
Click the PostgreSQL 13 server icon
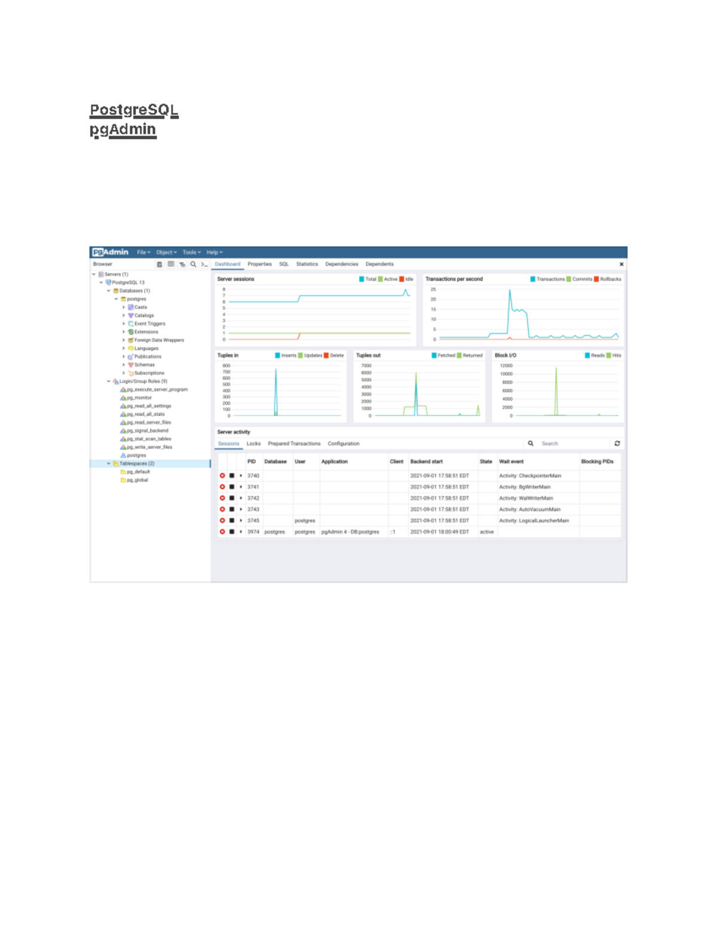tap(108, 283)
